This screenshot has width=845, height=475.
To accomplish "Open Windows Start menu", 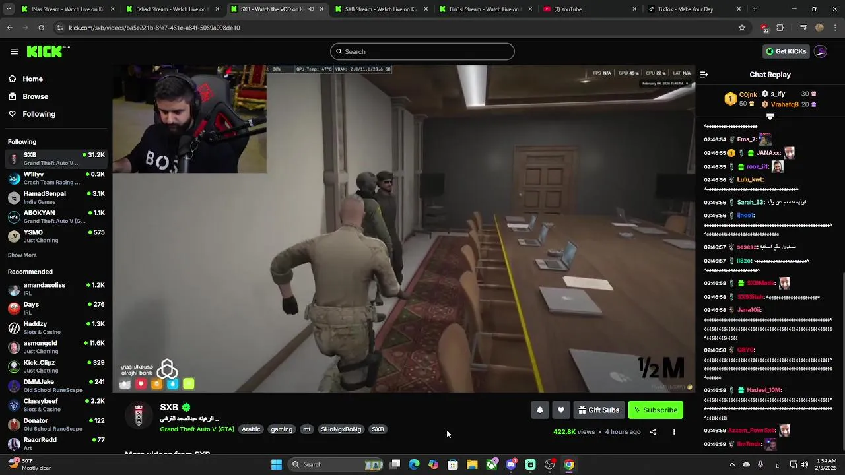I will [277, 464].
